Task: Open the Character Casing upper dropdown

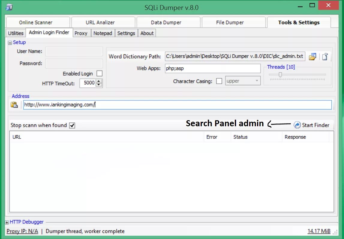Action: click(243, 81)
